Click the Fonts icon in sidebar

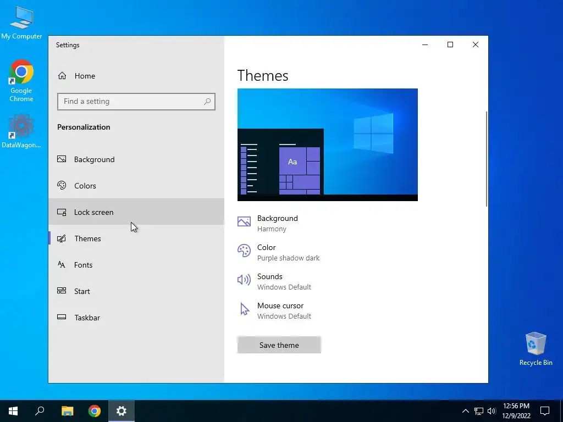[62, 265]
